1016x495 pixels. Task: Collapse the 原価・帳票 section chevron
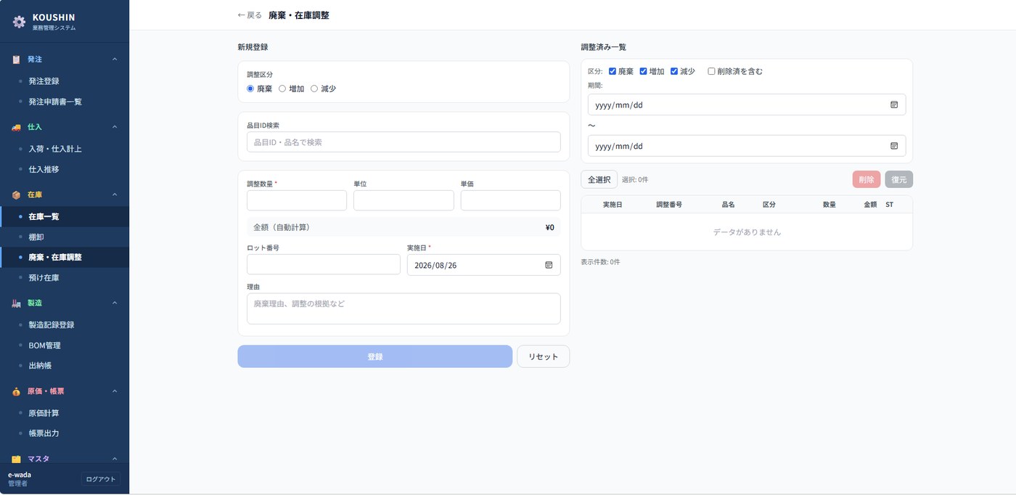(115, 391)
